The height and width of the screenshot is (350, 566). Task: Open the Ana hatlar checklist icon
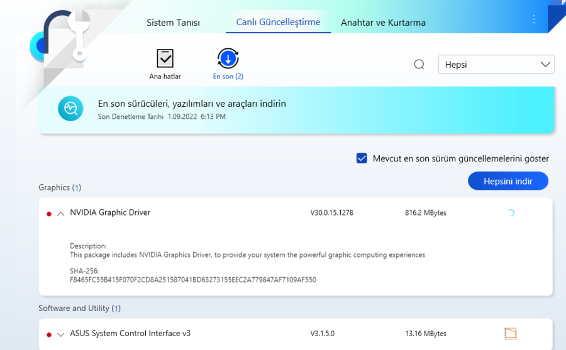[x=165, y=59]
